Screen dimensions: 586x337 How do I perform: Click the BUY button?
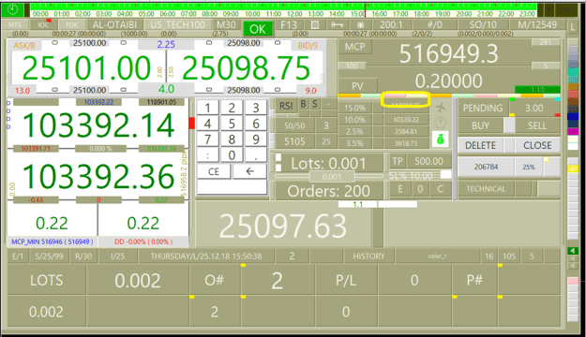coord(480,125)
